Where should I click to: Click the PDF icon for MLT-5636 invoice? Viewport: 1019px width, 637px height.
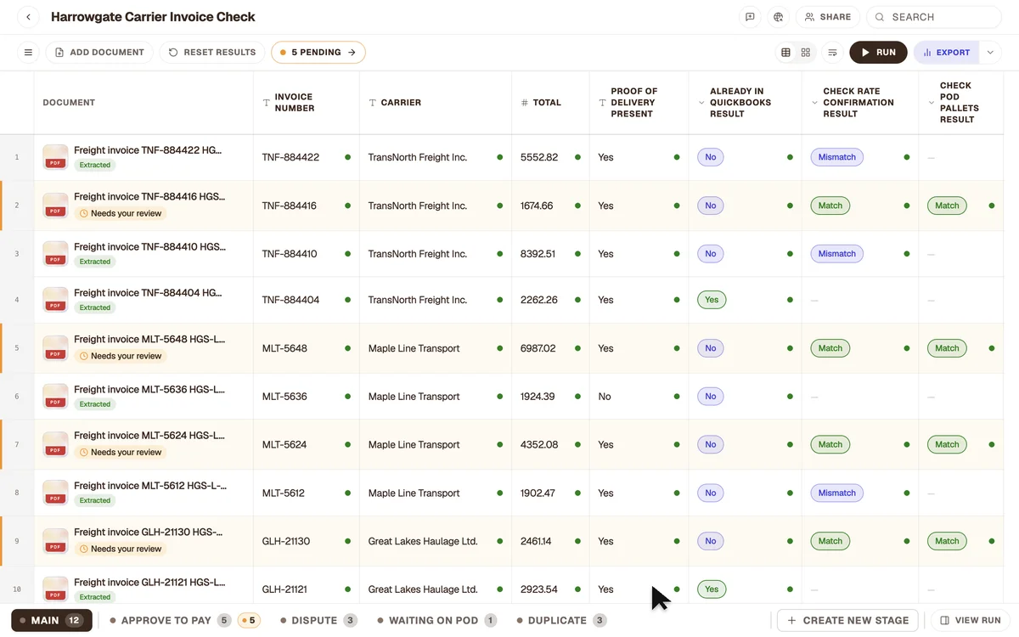click(x=55, y=397)
